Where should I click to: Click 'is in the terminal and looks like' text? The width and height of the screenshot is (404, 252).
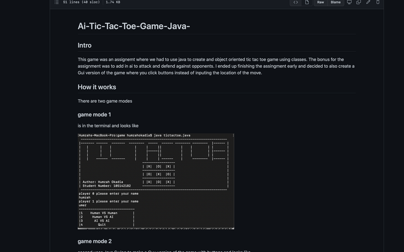click(108, 125)
